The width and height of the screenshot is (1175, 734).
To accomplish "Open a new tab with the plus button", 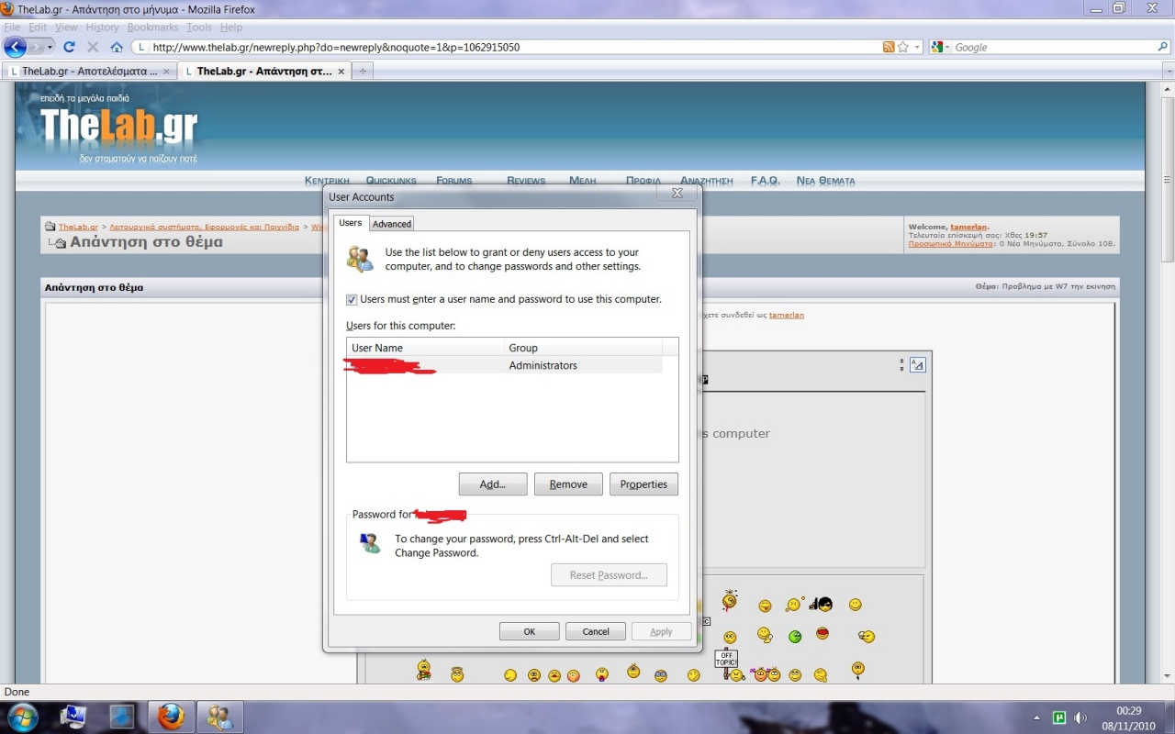I will (363, 71).
